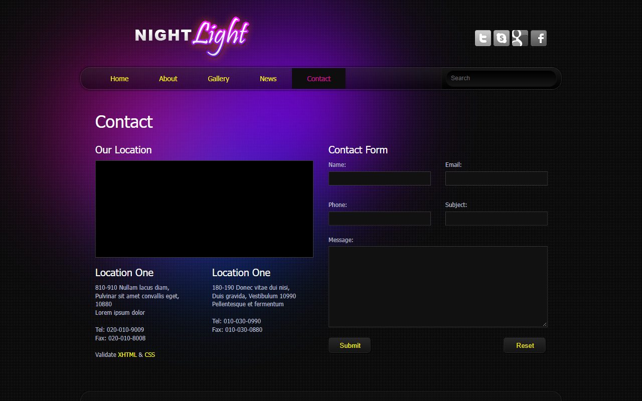Screen dimensions: 642x401
Task: Click into the Subject field
Action: (x=497, y=219)
